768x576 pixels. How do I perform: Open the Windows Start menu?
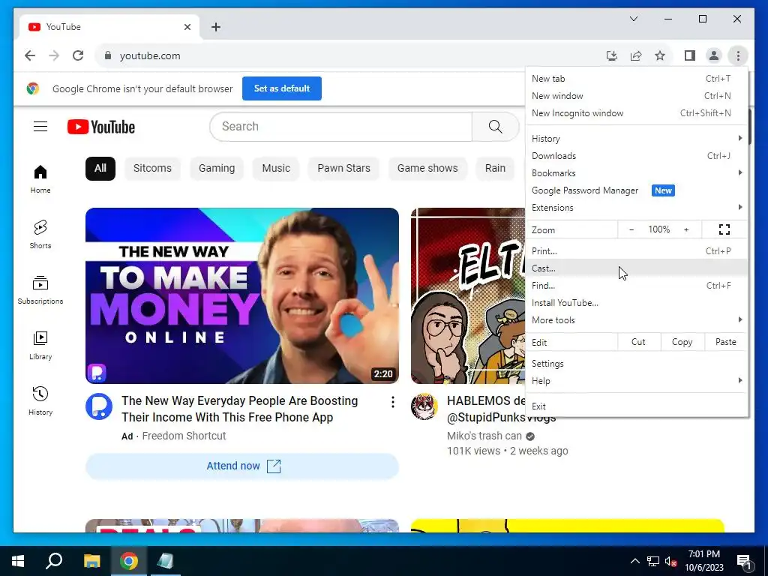coord(18,561)
